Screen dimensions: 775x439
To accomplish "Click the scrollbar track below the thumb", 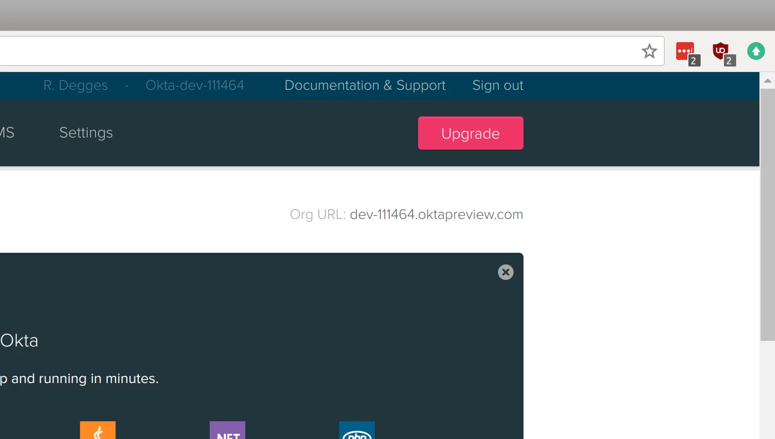I will click(x=767, y=388).
